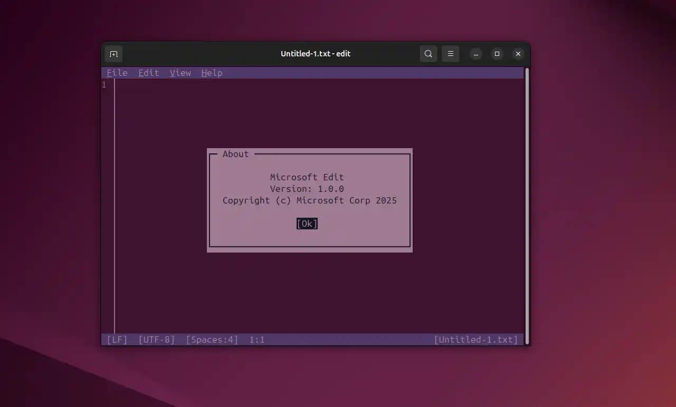Open the Help menu
Image resolution: width=676 pixels, height=407 pixels.
click(212, 73)
